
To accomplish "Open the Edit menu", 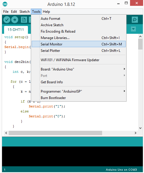I will click(x=14, y=12).
